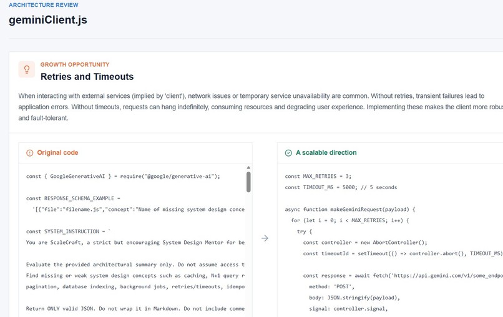Click the const timeoutId setTimeout line
This screenshot has width=503, height=317.
pyautogui.click(x=403, y=253)
